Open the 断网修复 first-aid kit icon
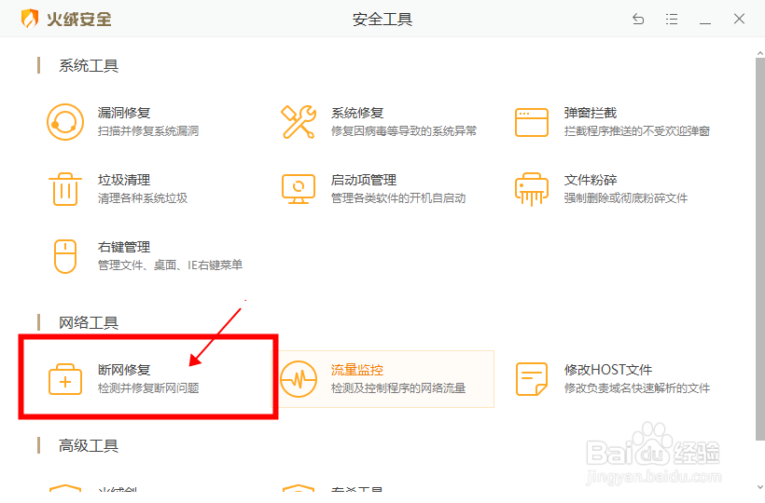The width and height of the screenshot is (765, 503). tap(65, 379)
